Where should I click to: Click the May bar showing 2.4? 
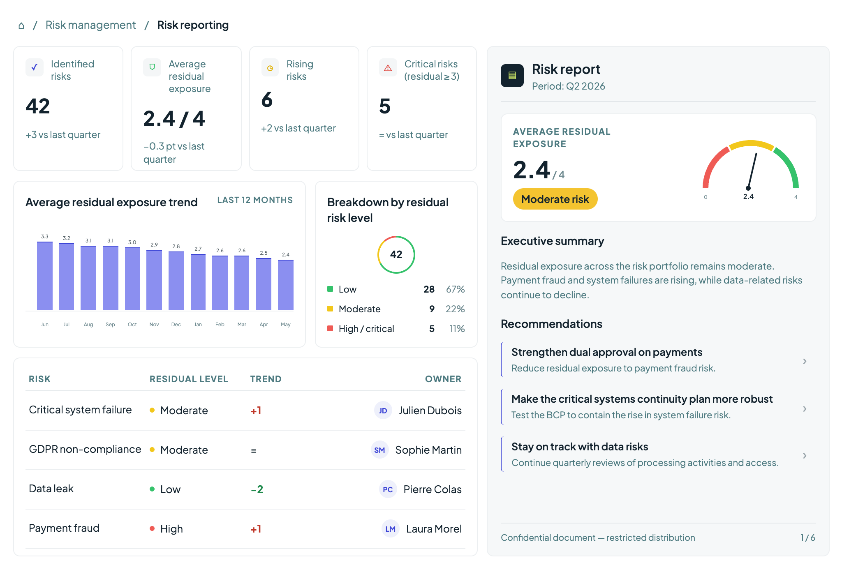(x=286, y=285)
